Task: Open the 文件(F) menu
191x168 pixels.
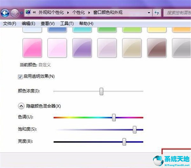Action: pos(10,23)
